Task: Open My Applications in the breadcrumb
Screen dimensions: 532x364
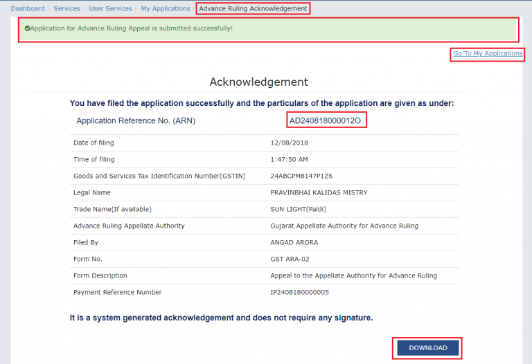Action: pyautogui.click(x=165, y=8)
